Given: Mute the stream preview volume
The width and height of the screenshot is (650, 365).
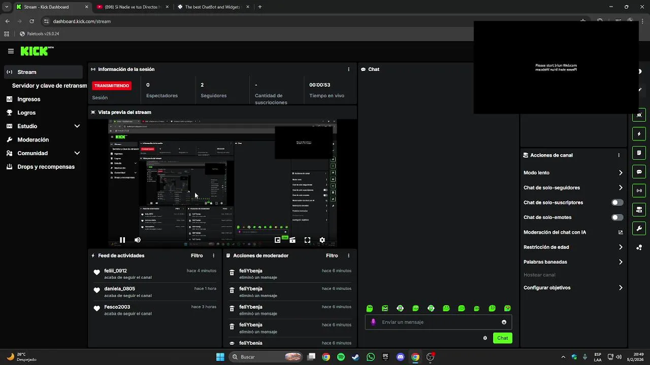Looking at the screenshot, I should coord(137,240).
